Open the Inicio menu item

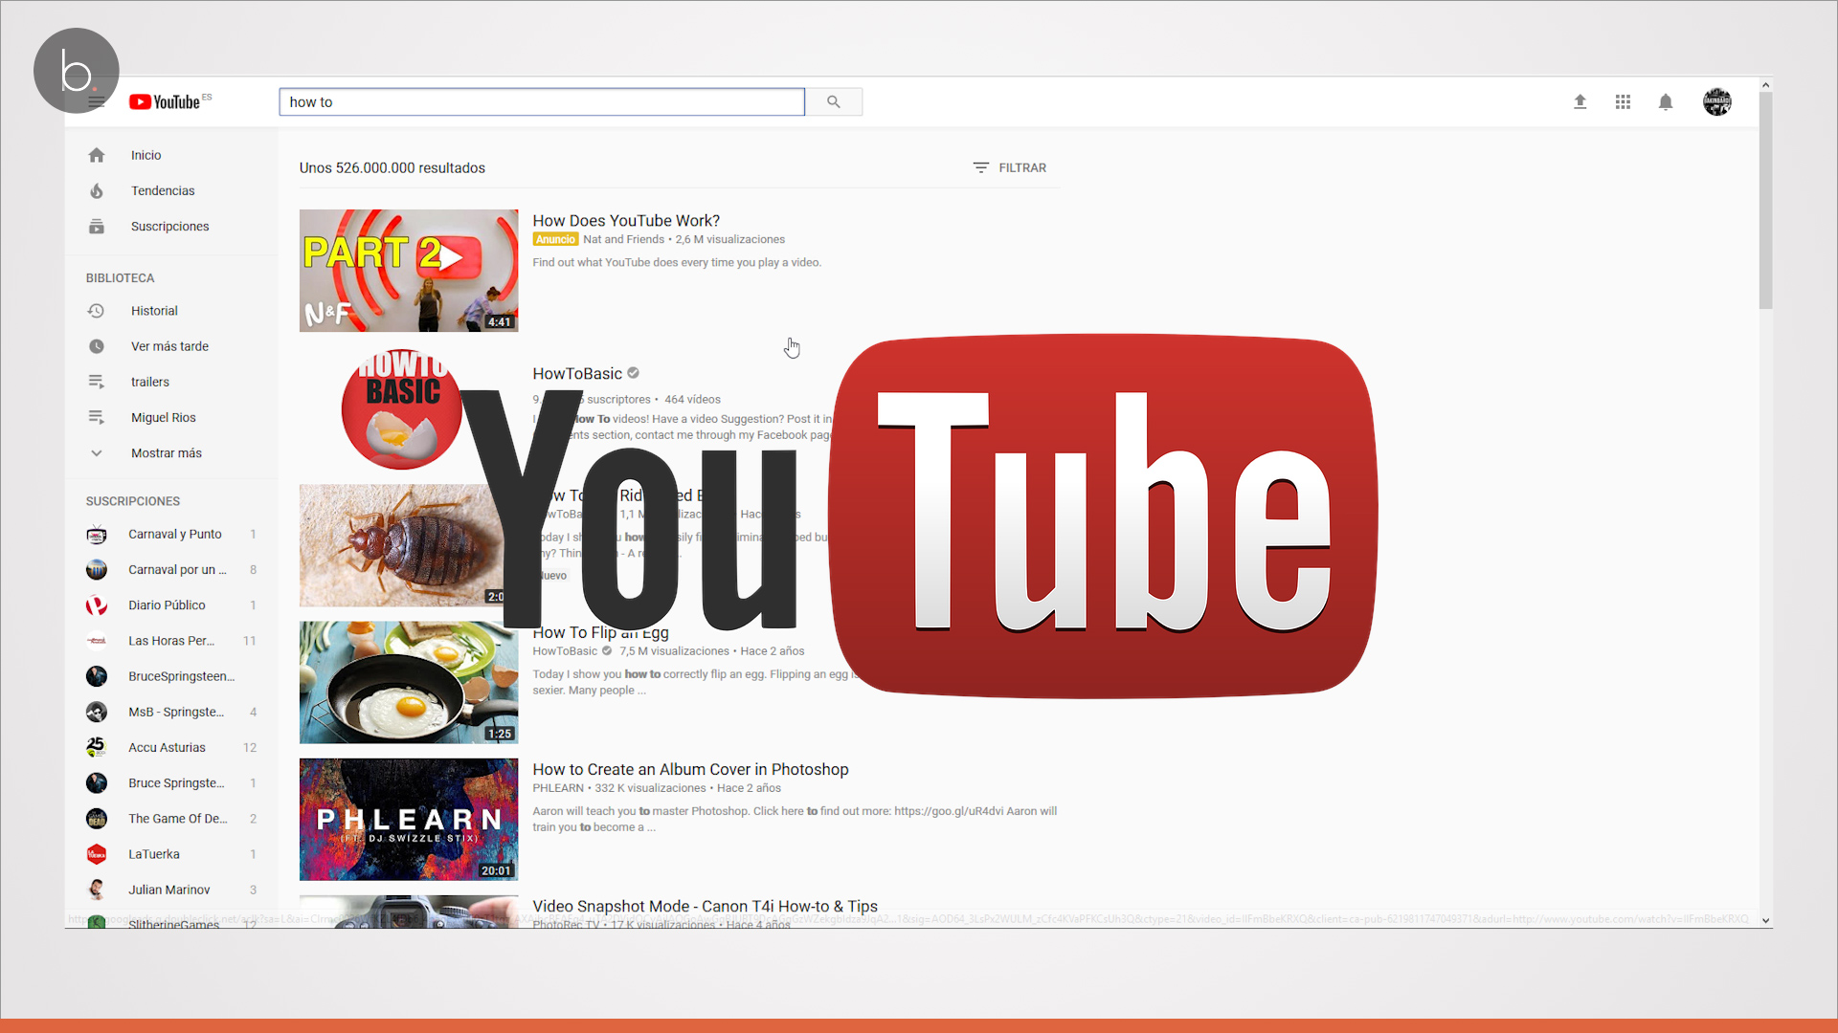pyautogui.click(x=146, y=155)
